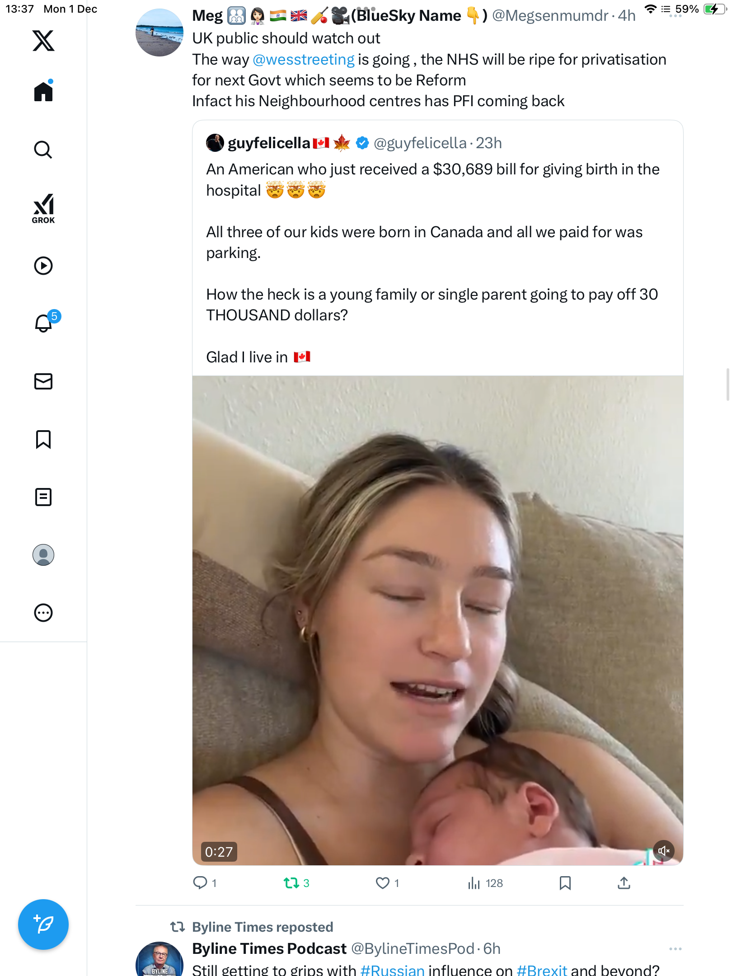Open the search magnifier in sidebar
Screen dimensions: 732x976
pos(43,150)
